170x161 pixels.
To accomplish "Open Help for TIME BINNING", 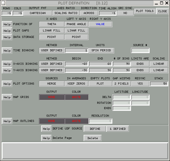I will [7, 51].
